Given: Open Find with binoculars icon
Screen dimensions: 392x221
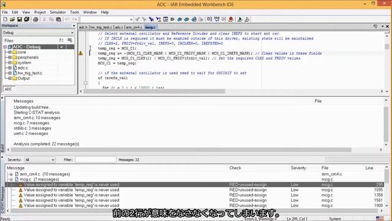Looking at the screenshot, I should [x=151, y=19].
